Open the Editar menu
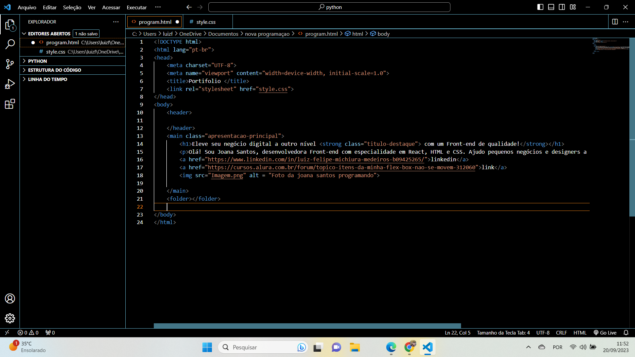635x357 pixels. pyautogui.click(x=50, y=7)
